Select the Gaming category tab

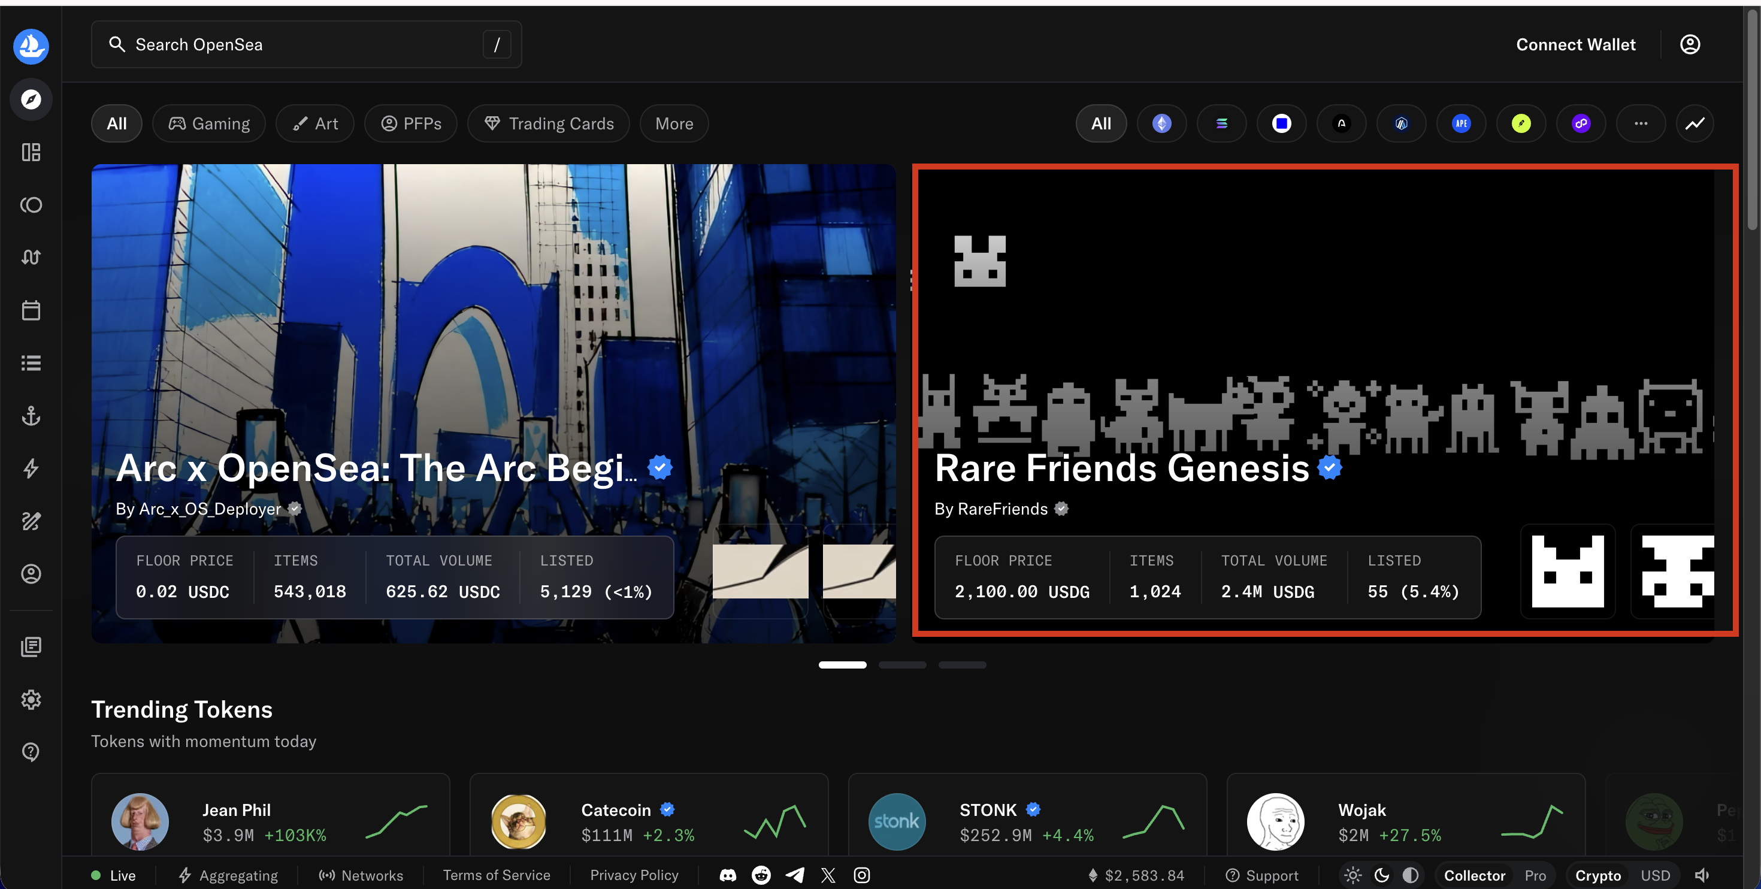tap(209, 124)
